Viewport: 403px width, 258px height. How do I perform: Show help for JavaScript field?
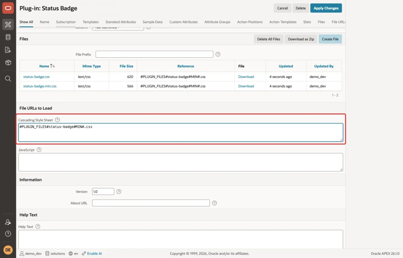click(39, 150)
